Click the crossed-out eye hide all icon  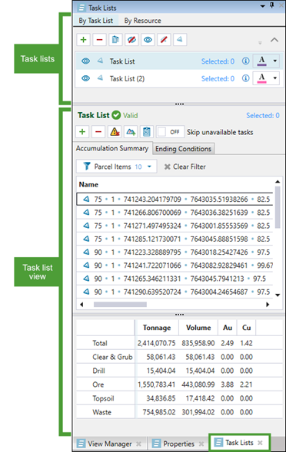(x=131, y=40)
